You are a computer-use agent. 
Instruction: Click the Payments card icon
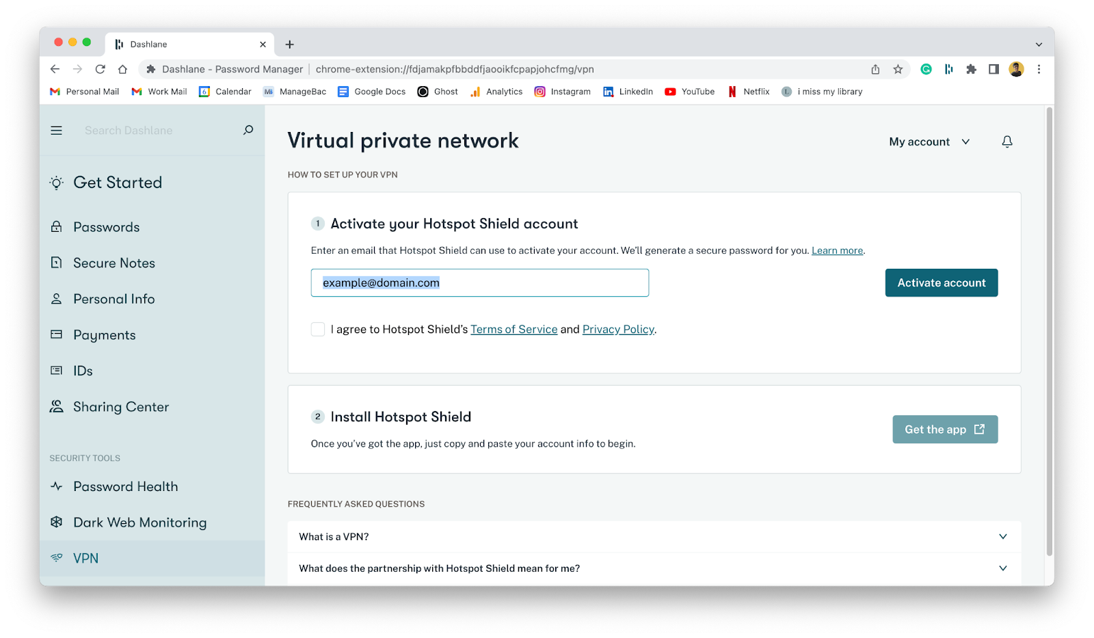pyautogui.click(x=57, y=334)
